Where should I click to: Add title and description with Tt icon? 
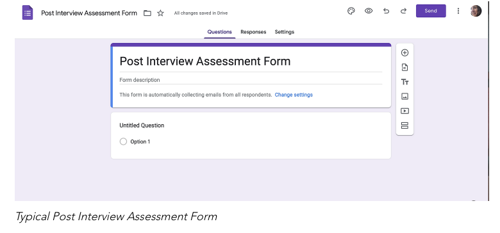pos(404,82)
